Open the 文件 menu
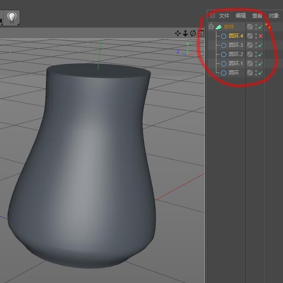 [224, 16]
